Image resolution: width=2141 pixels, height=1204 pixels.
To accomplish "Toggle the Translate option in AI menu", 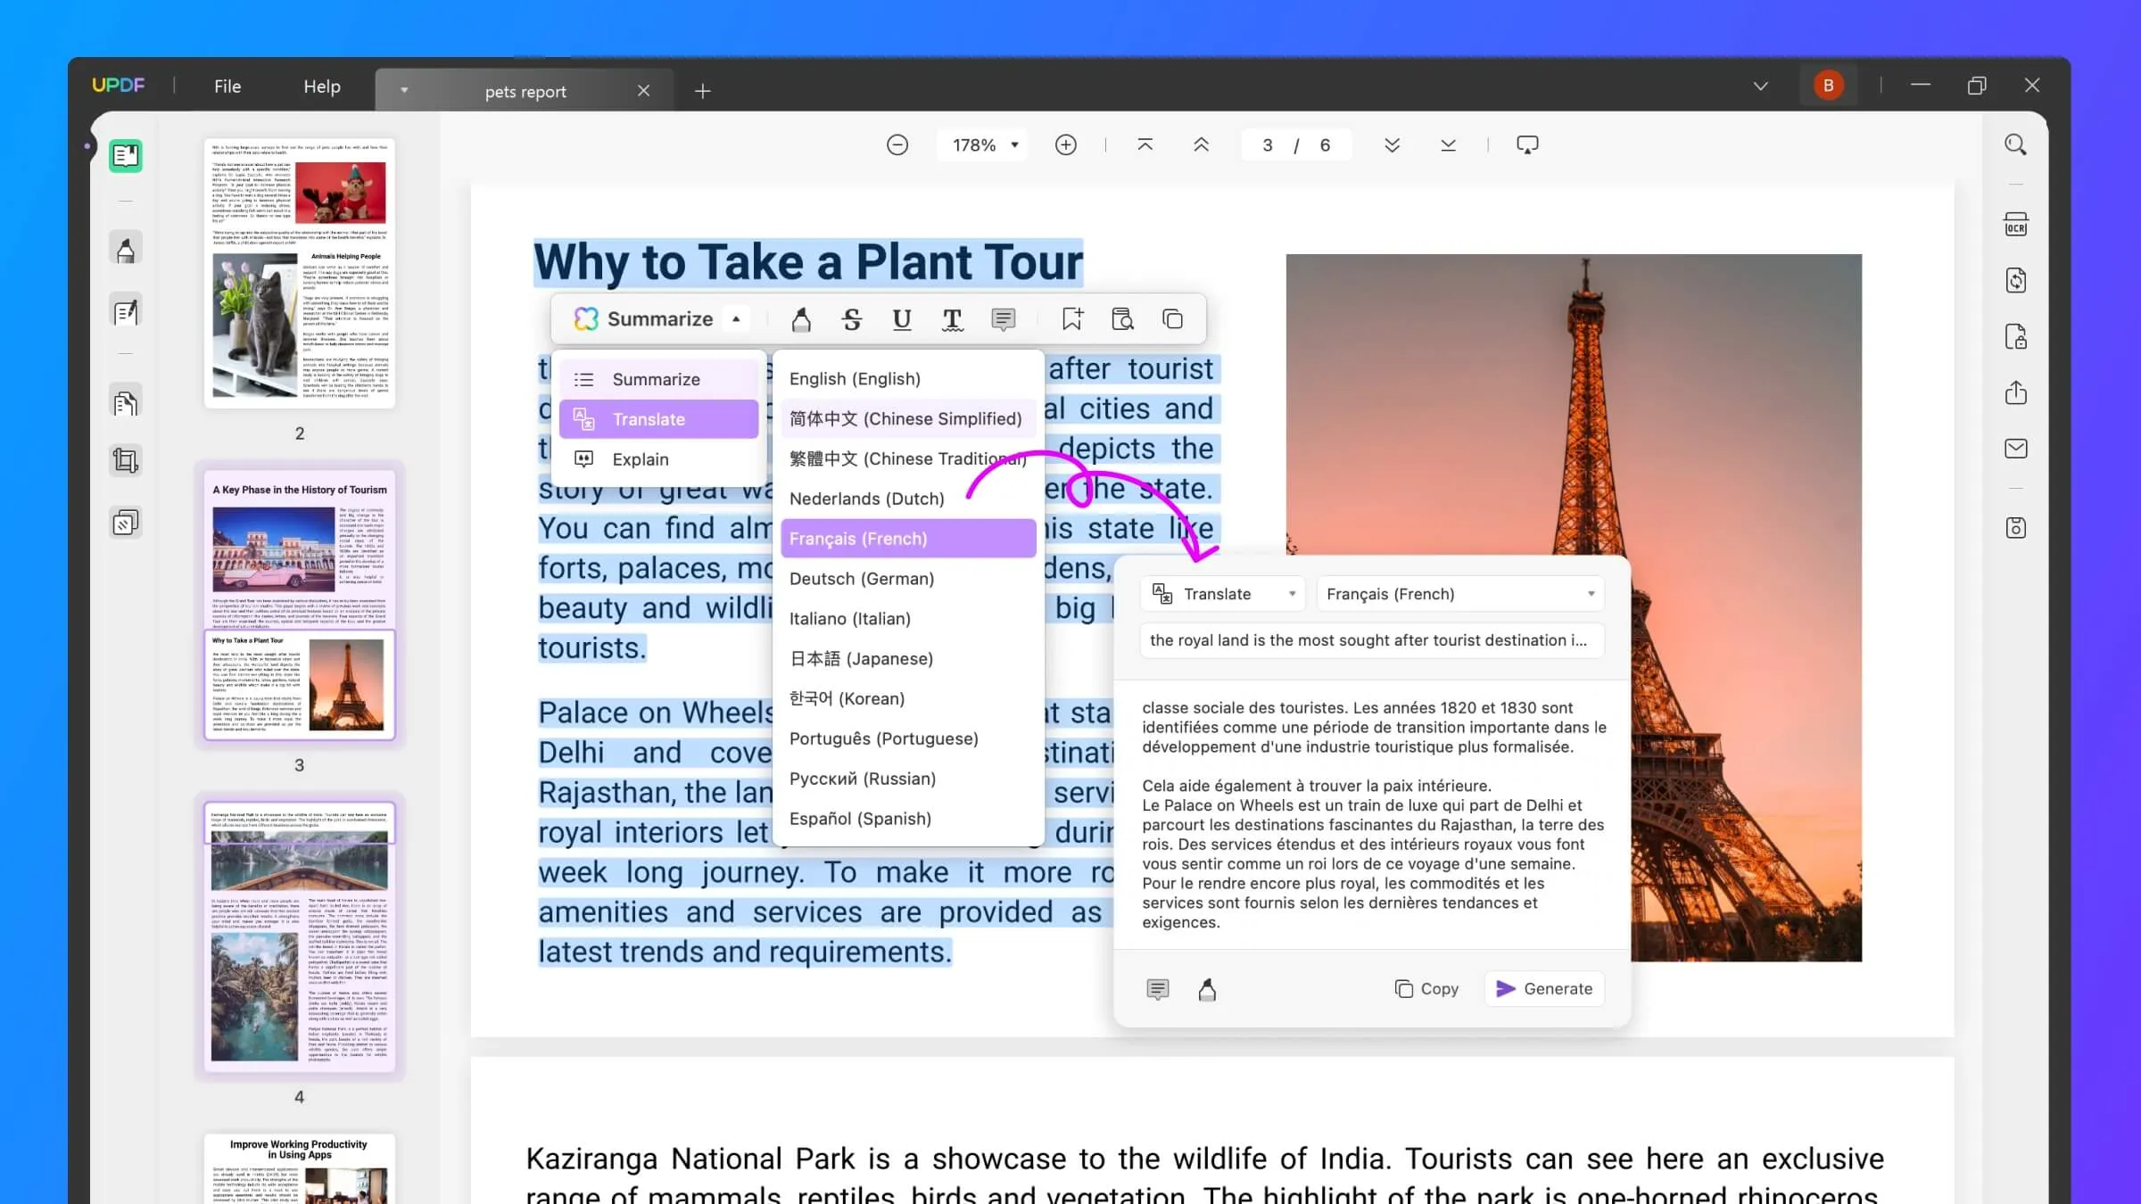I will [x=649, y=419].
